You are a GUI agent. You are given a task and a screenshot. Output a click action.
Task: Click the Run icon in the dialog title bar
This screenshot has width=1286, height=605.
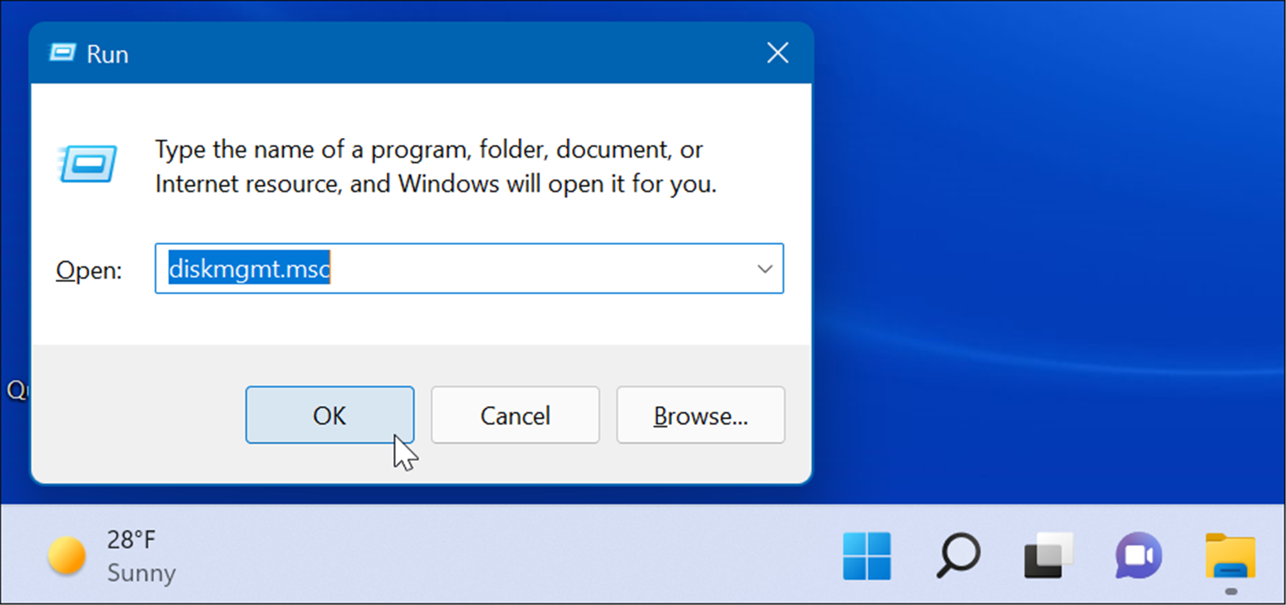(x=62, y=52)
